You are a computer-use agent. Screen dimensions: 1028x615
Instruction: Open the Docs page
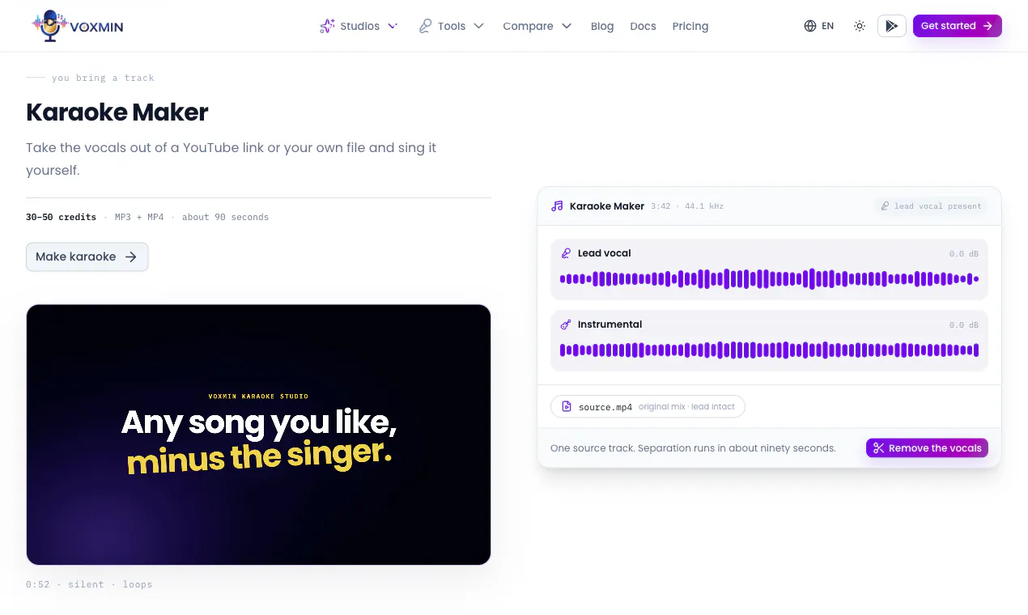(643, 26)
